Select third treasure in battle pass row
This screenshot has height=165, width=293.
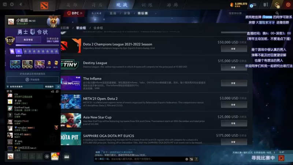(x=40, y=64)
